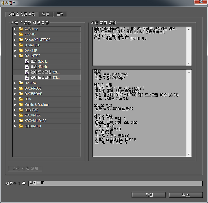This screenshot has width=208, height=203.
Task: Switch to the 시퀀스 사전 설정 tab
Action: click(22, 14)
